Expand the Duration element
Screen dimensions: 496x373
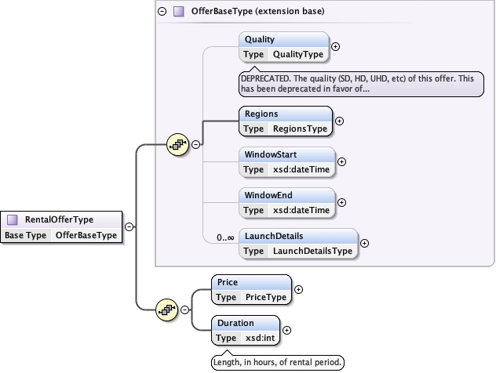click(x=286, y=330)
